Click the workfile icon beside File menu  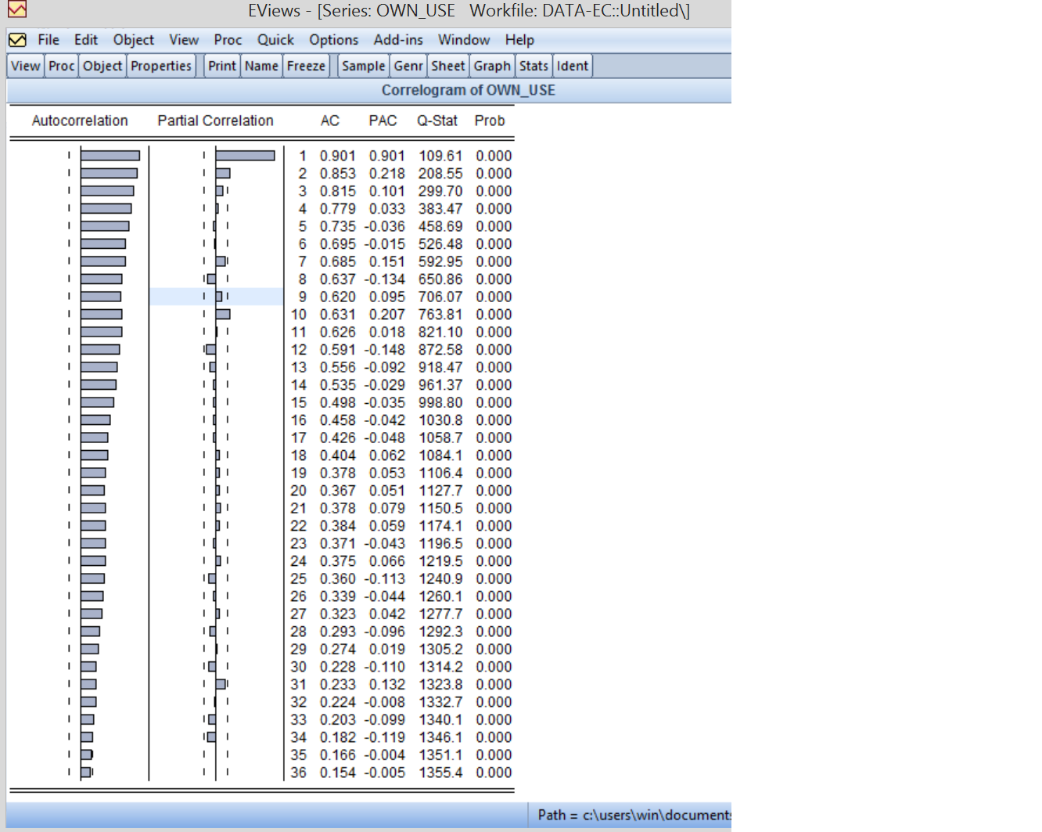[x=17, y=40]
